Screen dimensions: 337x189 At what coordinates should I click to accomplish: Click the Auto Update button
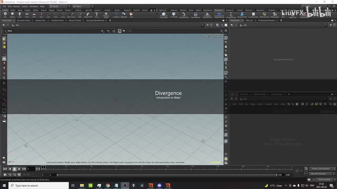[324, 180]
